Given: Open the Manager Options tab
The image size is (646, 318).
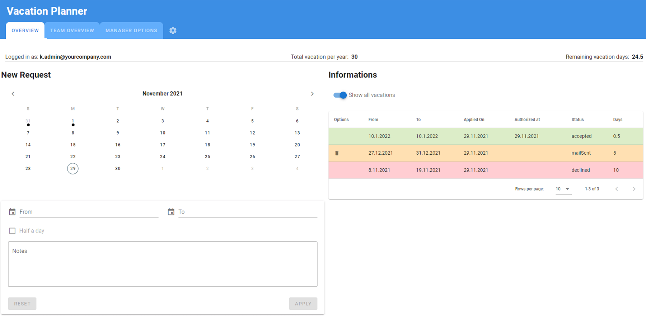Looking at the screenshot, I should tap(131, 31).
